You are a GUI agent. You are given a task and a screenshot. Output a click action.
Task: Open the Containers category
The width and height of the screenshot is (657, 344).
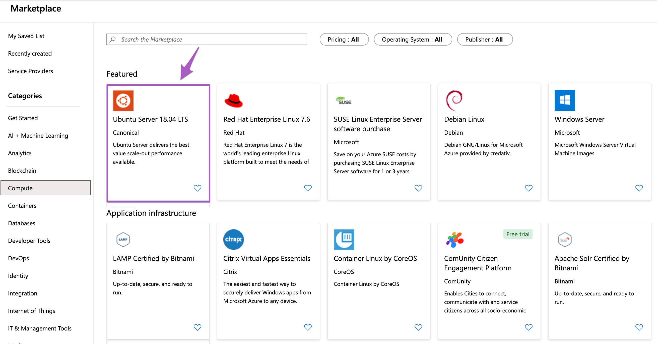click(23, 205)
